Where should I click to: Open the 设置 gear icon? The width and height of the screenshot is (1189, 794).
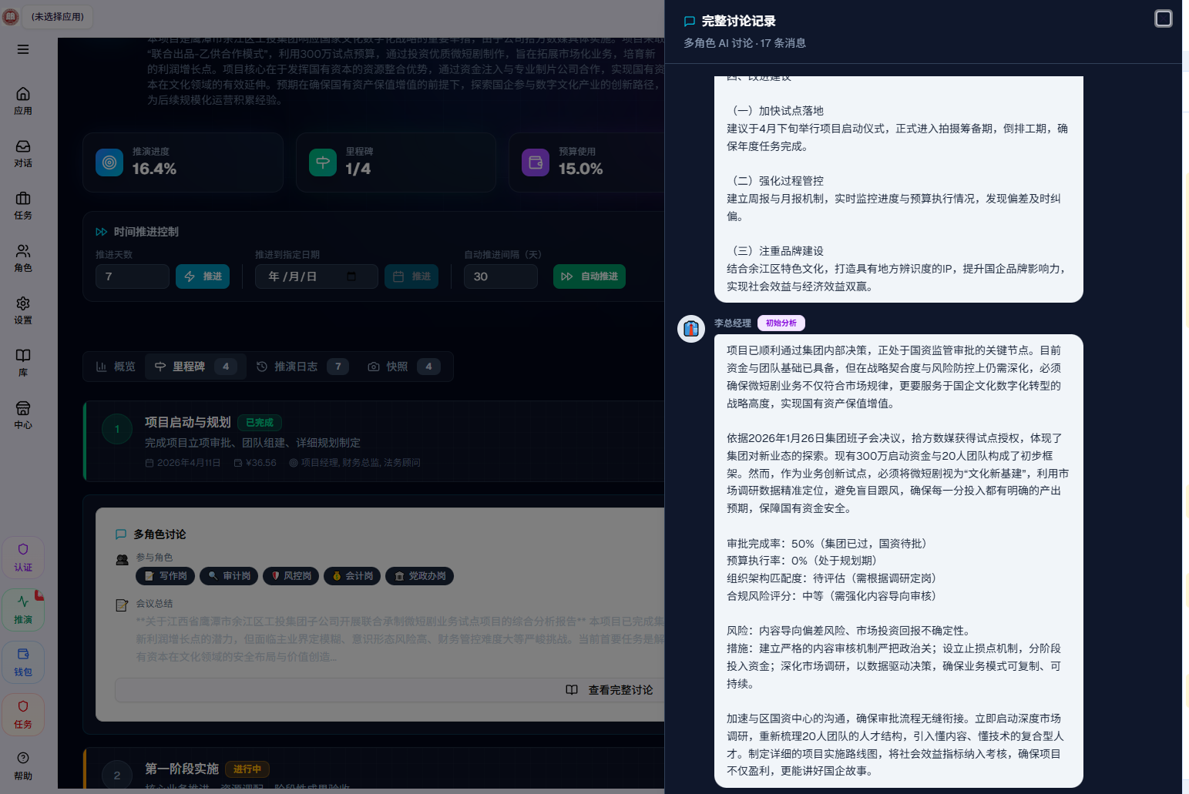[x=23, y=310]
